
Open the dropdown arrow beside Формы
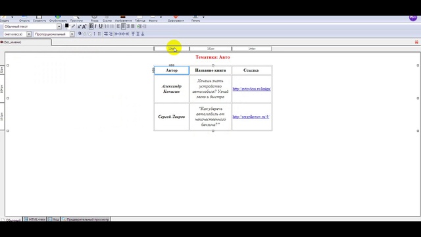[161, 17]
